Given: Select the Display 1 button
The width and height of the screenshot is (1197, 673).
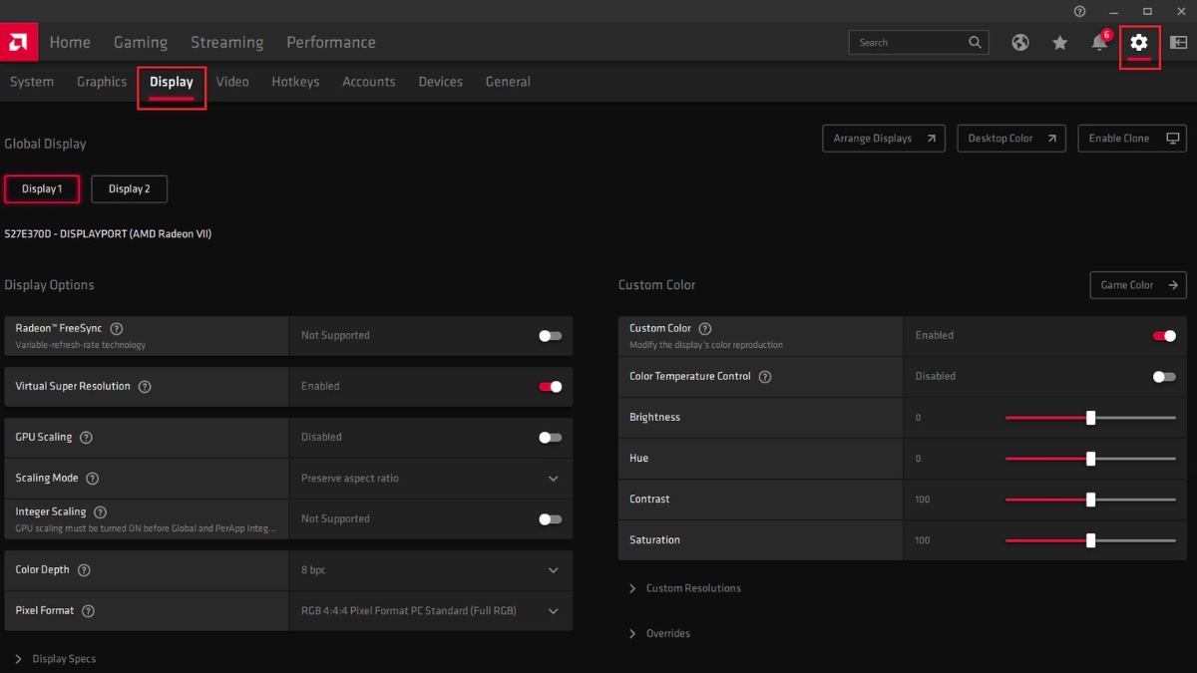Looking at the screenshot, I should (x=42, y=189).
